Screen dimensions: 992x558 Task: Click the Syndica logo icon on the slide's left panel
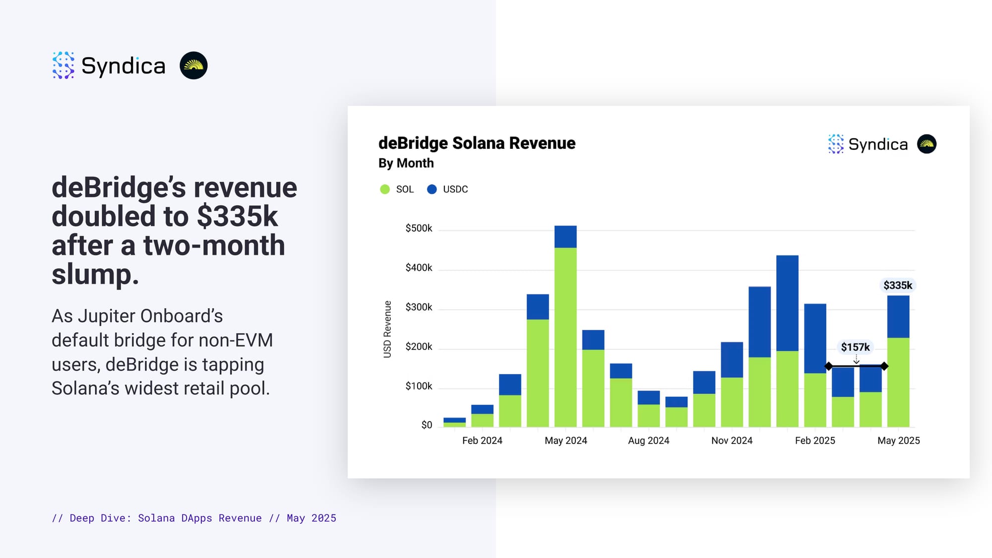pos(63,65)
